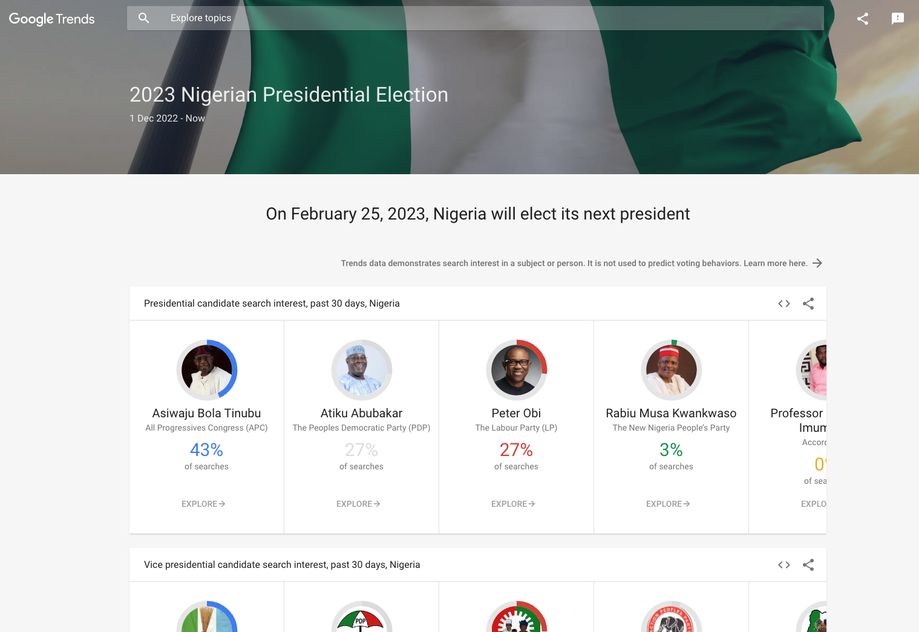Share the presidential candidate search interest card
The image size is (919, 632).
pyautogui.click(x=808, y=304)
